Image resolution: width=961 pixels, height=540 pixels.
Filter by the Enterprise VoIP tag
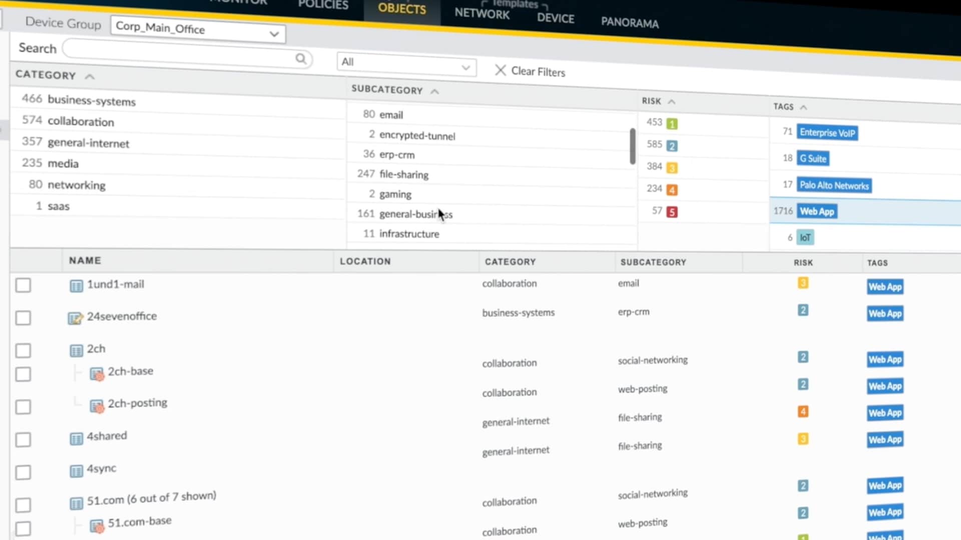[x=827, y=132]
